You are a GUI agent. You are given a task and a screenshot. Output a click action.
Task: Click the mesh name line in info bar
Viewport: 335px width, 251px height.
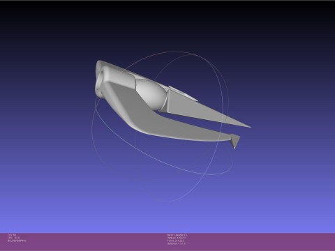[x=177, y=235]
